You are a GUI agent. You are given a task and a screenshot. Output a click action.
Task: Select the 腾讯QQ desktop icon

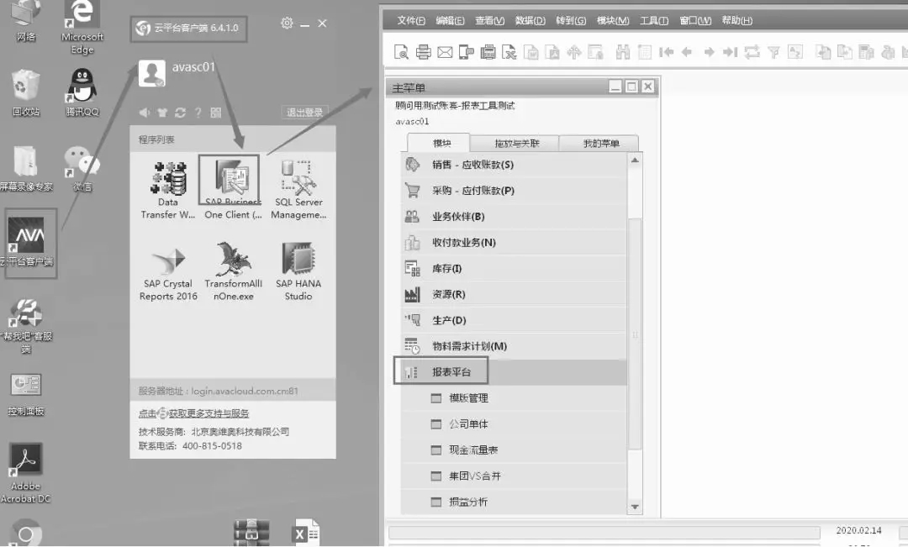pos(82,92)
